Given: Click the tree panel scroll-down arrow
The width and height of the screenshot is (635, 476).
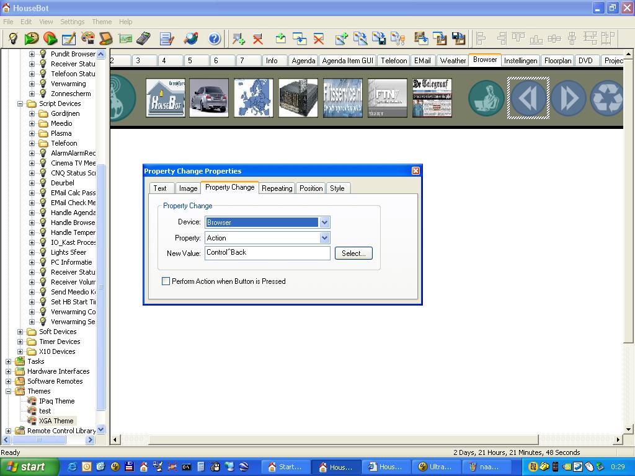Looking at the screenshot, I should [x=101, y=429].
